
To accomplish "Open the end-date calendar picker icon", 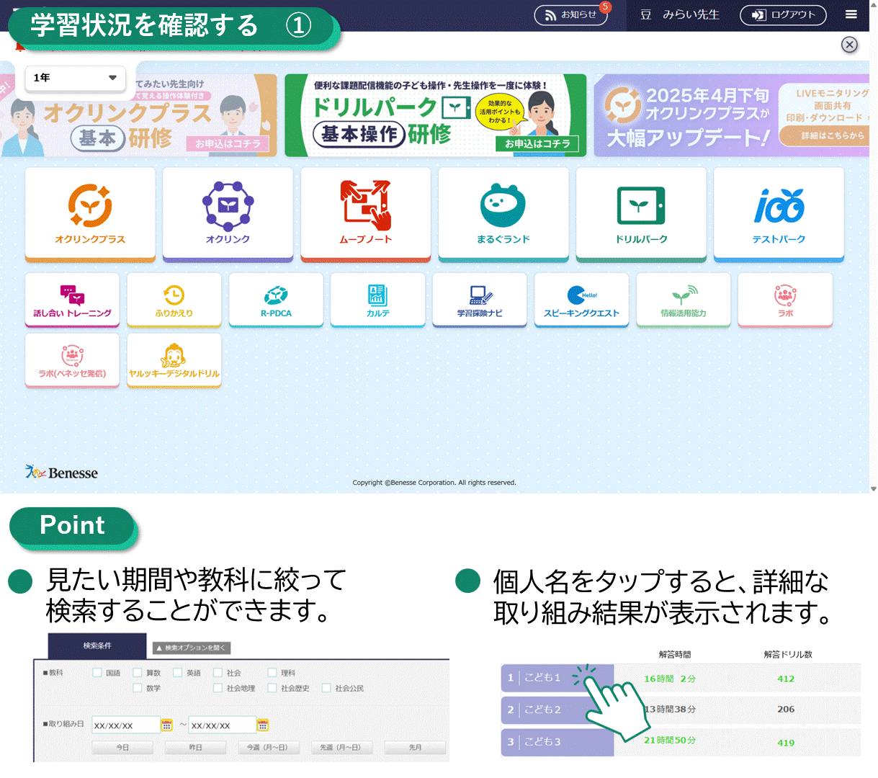I will pyautogui.click(x=263, y=725).
